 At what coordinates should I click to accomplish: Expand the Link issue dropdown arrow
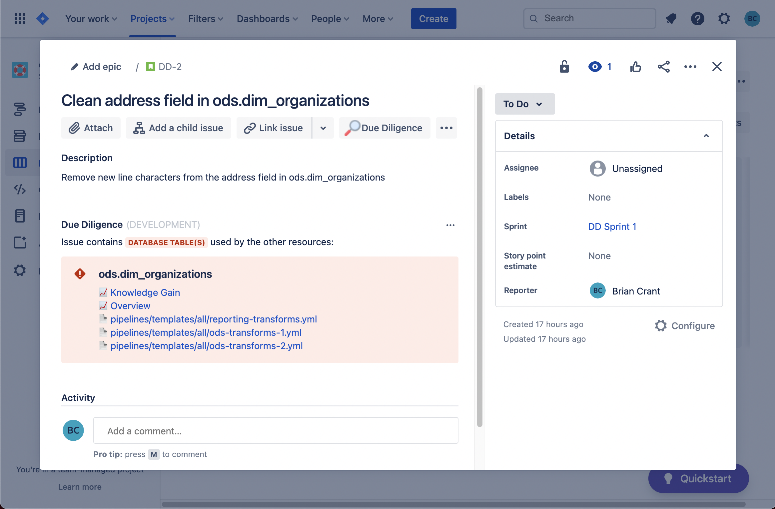point(323,128)
